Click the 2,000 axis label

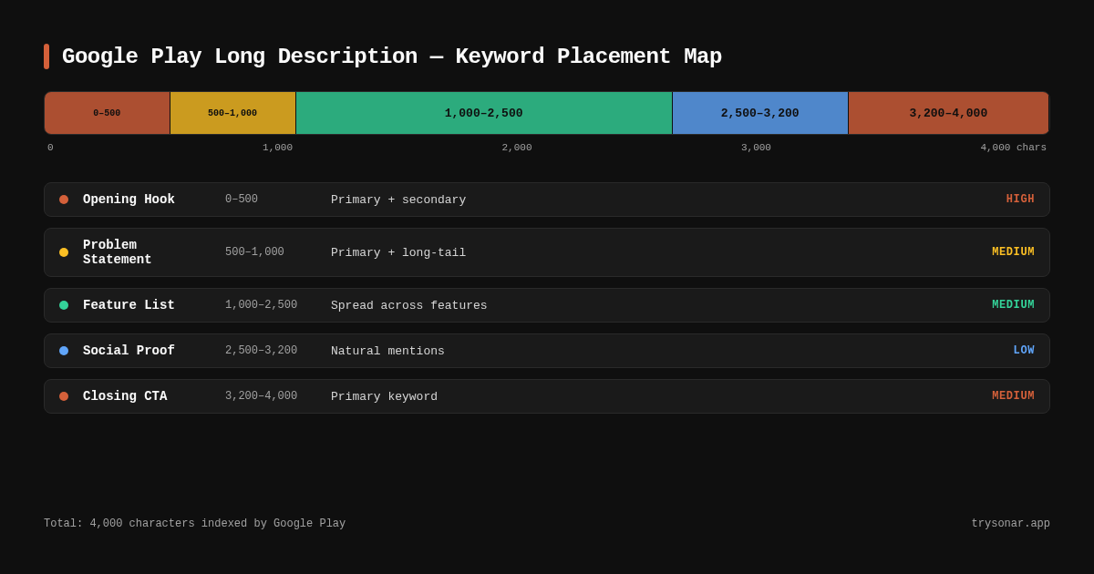point(517,148)
